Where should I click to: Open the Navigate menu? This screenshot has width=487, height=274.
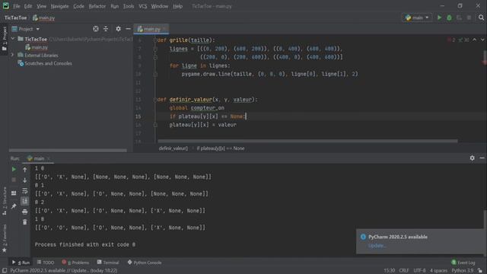coord(59,6)
